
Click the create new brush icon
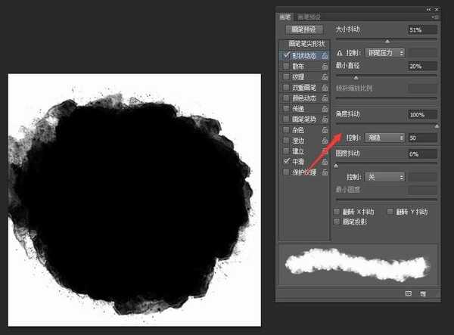pyautogui.click(x=423, y=293)
